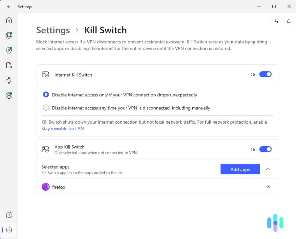Disable the App Kill Switch toggle
Viewport: 296px width, 239px height.
coord(265,149)
